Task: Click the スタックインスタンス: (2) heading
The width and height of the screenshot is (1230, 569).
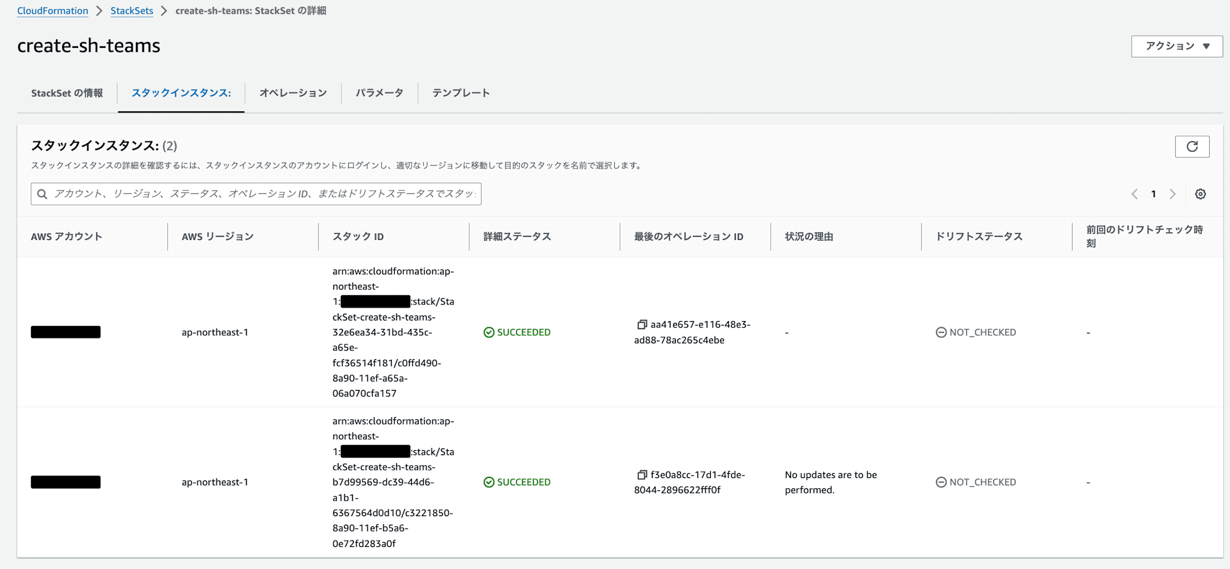Action: coord(104,146)
